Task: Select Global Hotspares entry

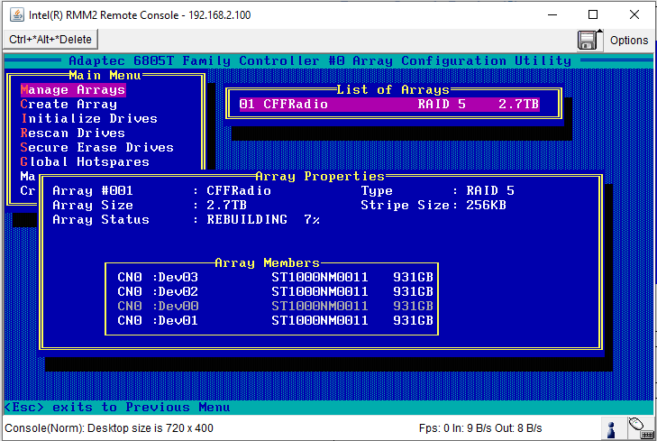Action: click(x=85, y=161)
